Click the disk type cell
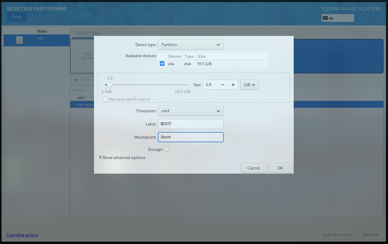Viewport: 388px width, 244px height. [188, 64]
